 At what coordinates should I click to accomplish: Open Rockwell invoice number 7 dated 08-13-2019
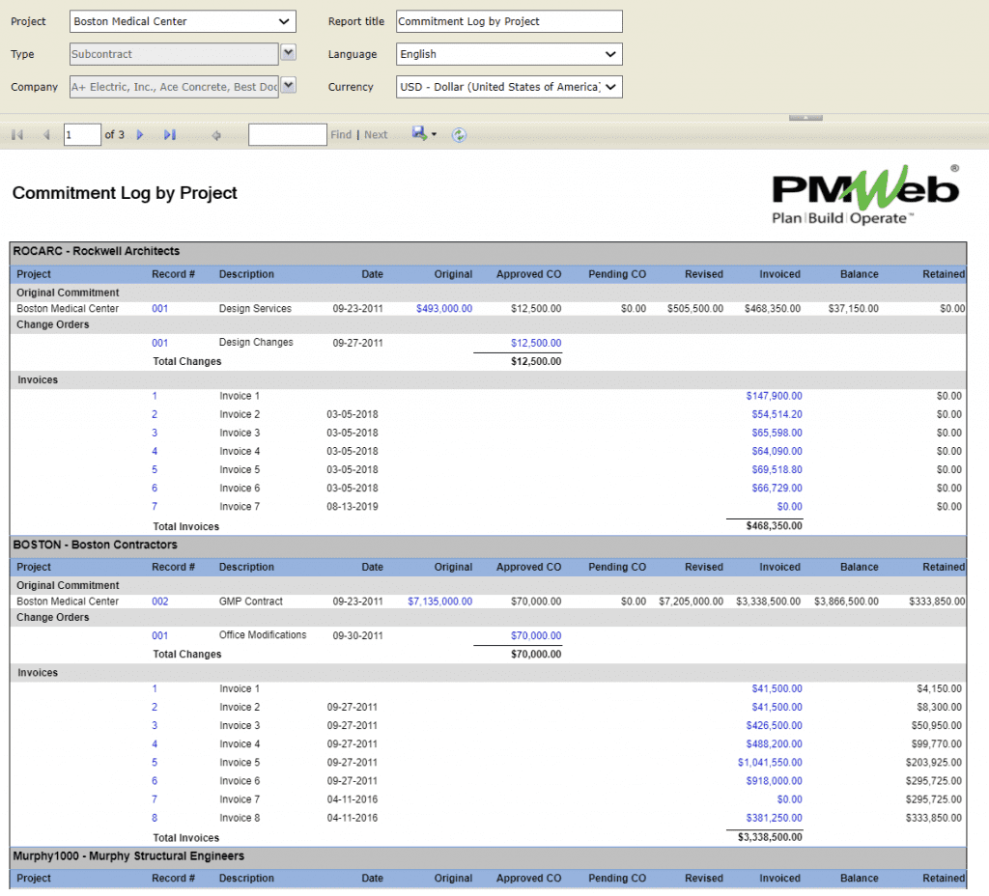[x=155, y=506]
